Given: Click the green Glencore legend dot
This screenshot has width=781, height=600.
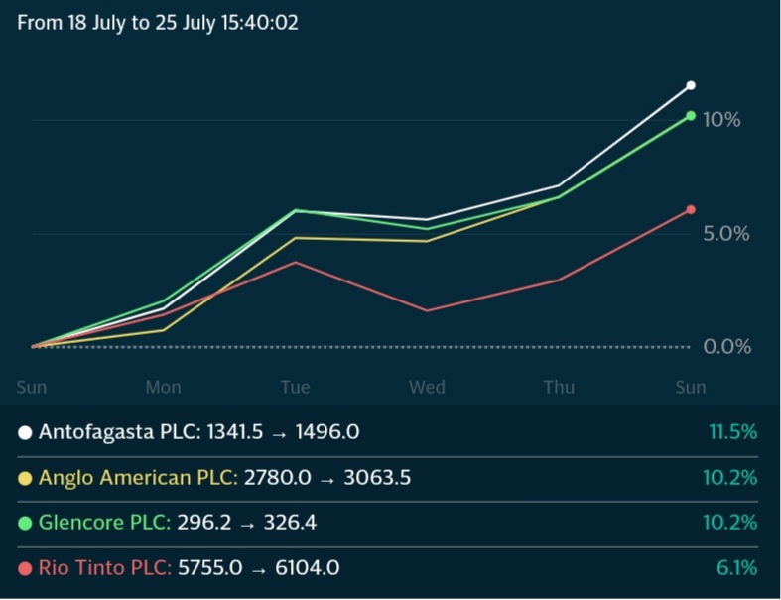Looking at the screenshot, I should coord(25,523).
